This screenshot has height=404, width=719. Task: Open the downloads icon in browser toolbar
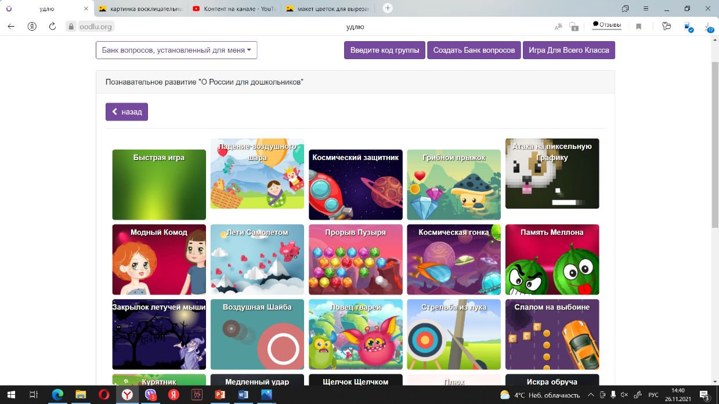pos(709,27)
